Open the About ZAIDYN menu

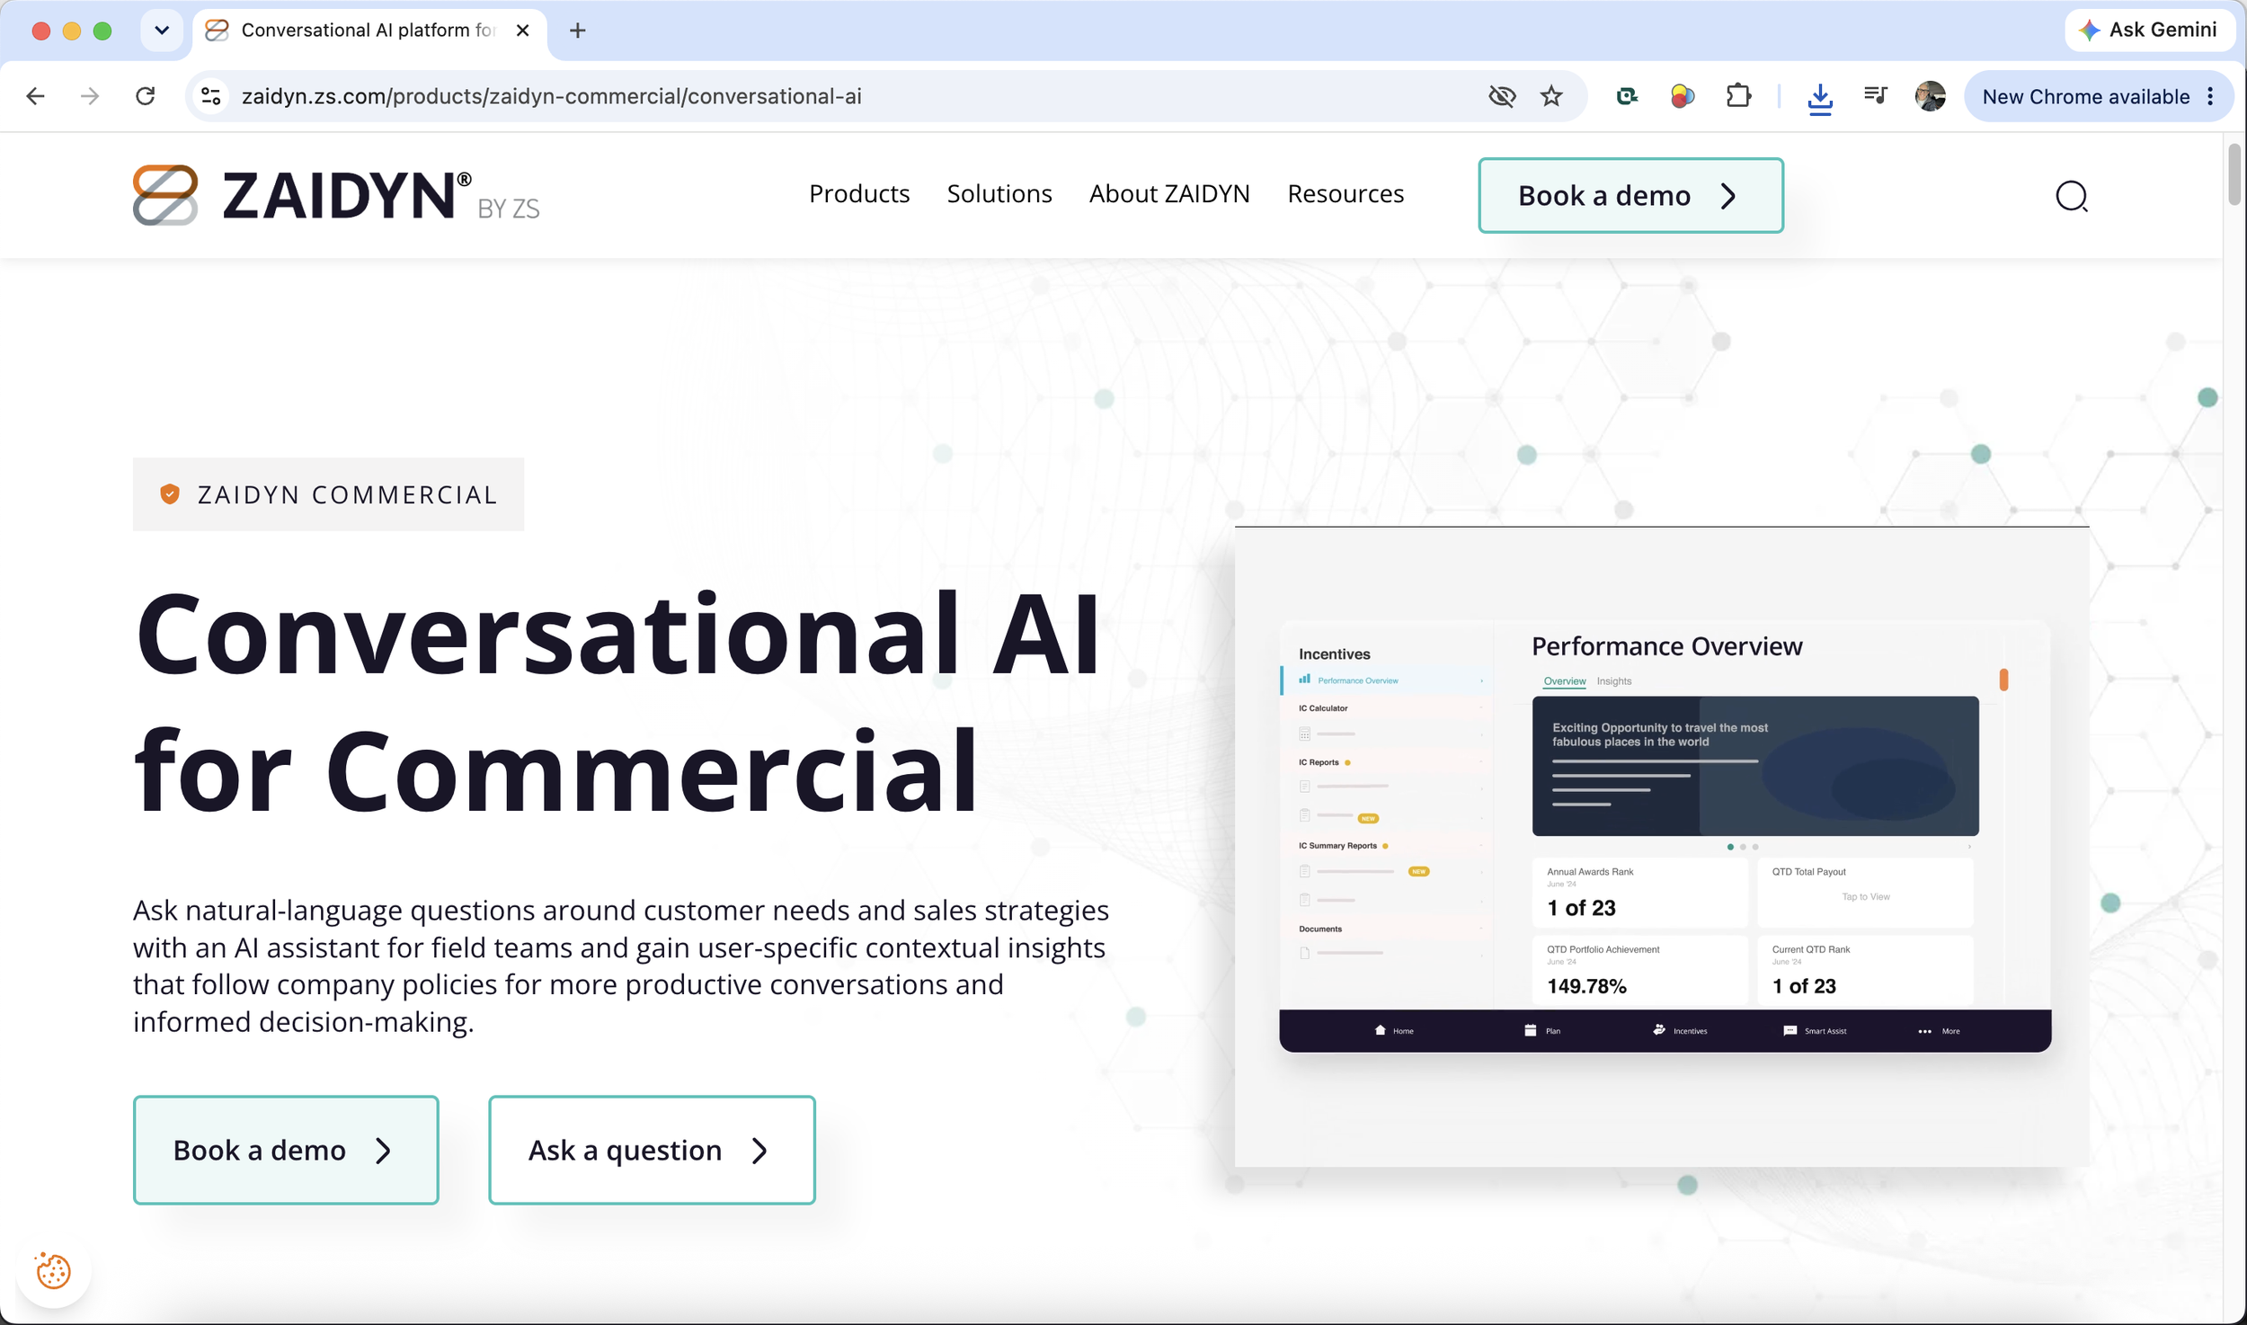click(1169, 194)
